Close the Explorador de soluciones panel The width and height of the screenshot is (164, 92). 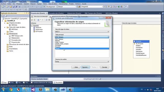click(28, 13)
